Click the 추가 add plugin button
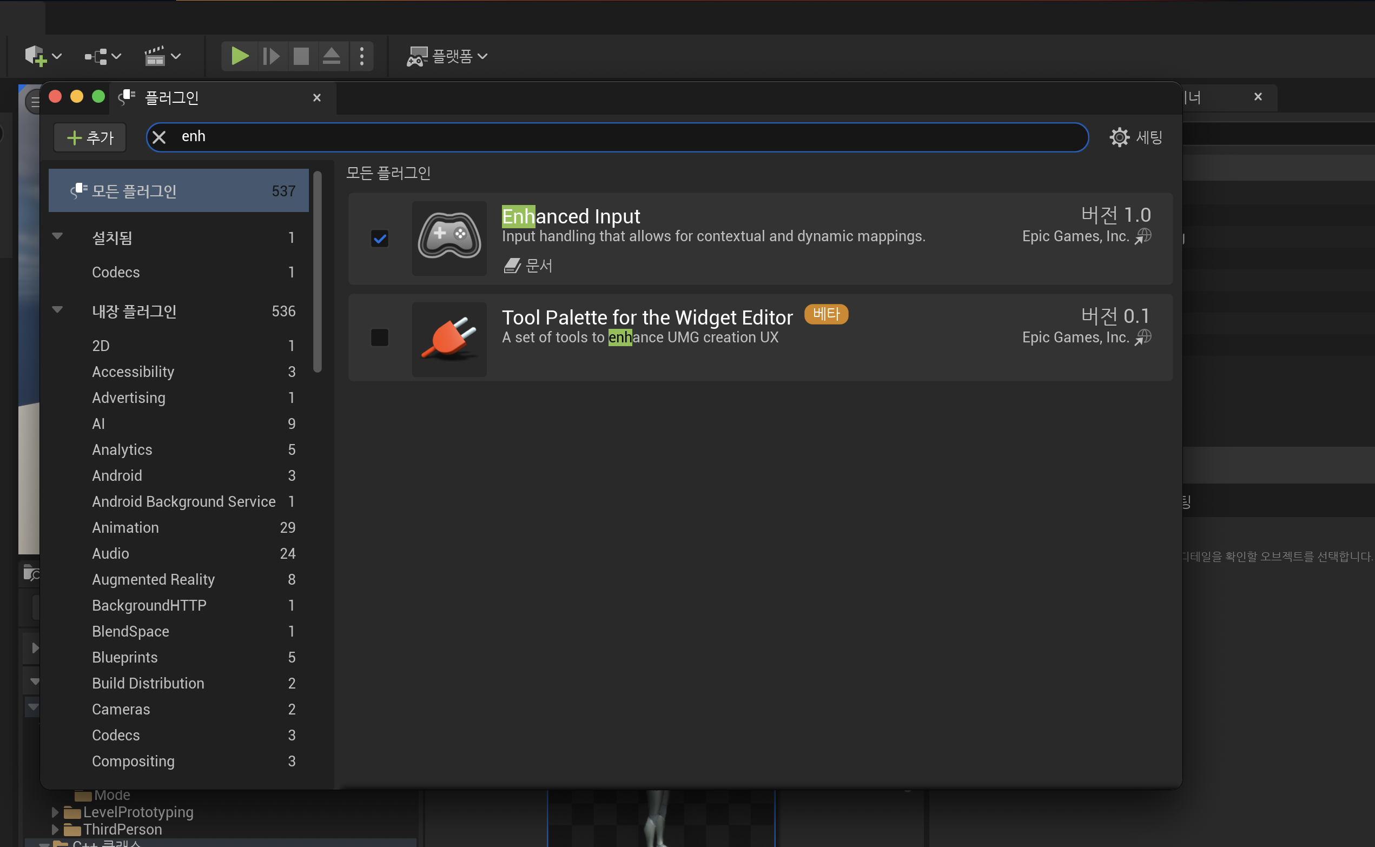This screenshot has height=847, width=1375. tap(90, 137)
